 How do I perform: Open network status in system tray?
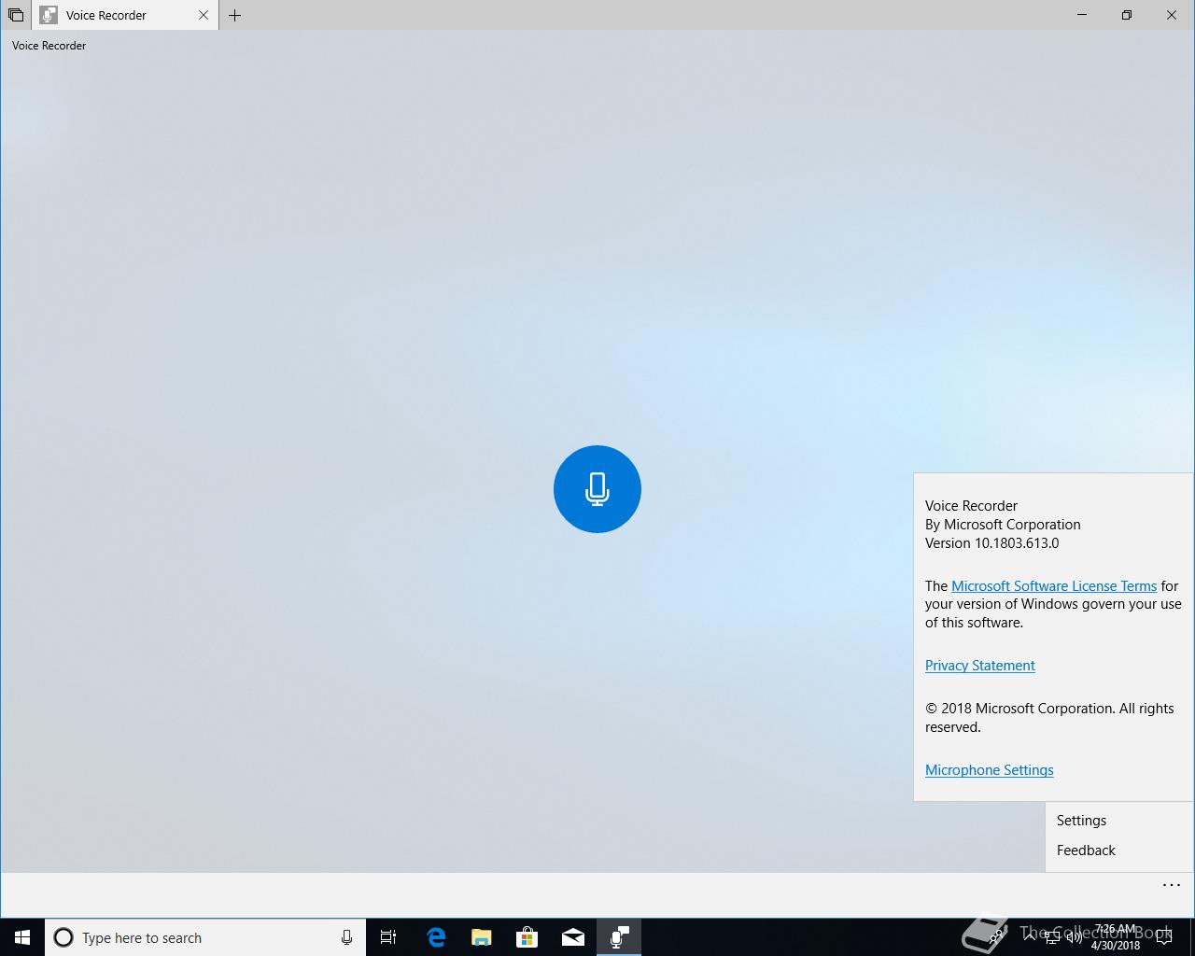pos(1052,937)
